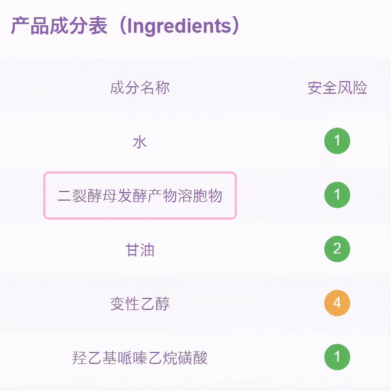Select the ingredient listed directly below 甘油
391x391 pixels.
[x=140, y=304]
